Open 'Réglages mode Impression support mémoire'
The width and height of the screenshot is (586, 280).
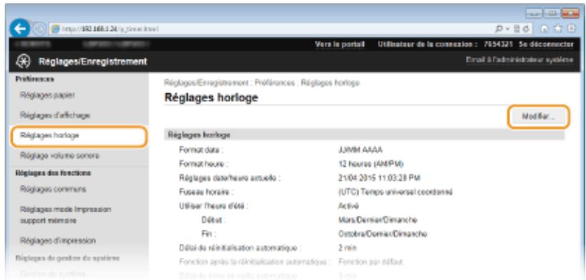[x=65, y=215]
